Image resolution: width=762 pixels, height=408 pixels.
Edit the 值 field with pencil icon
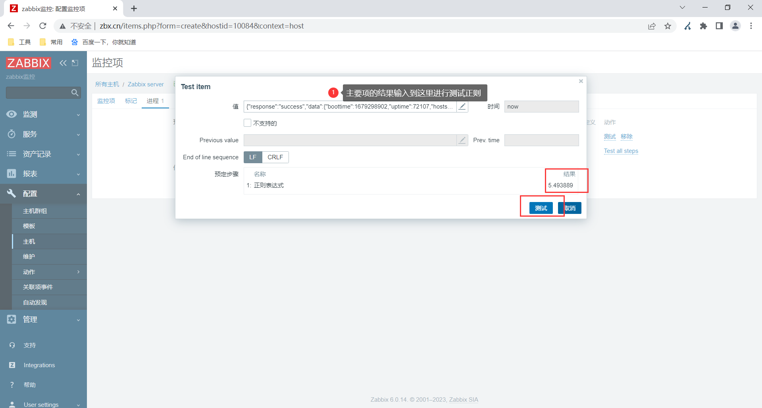tap(462, 107)
